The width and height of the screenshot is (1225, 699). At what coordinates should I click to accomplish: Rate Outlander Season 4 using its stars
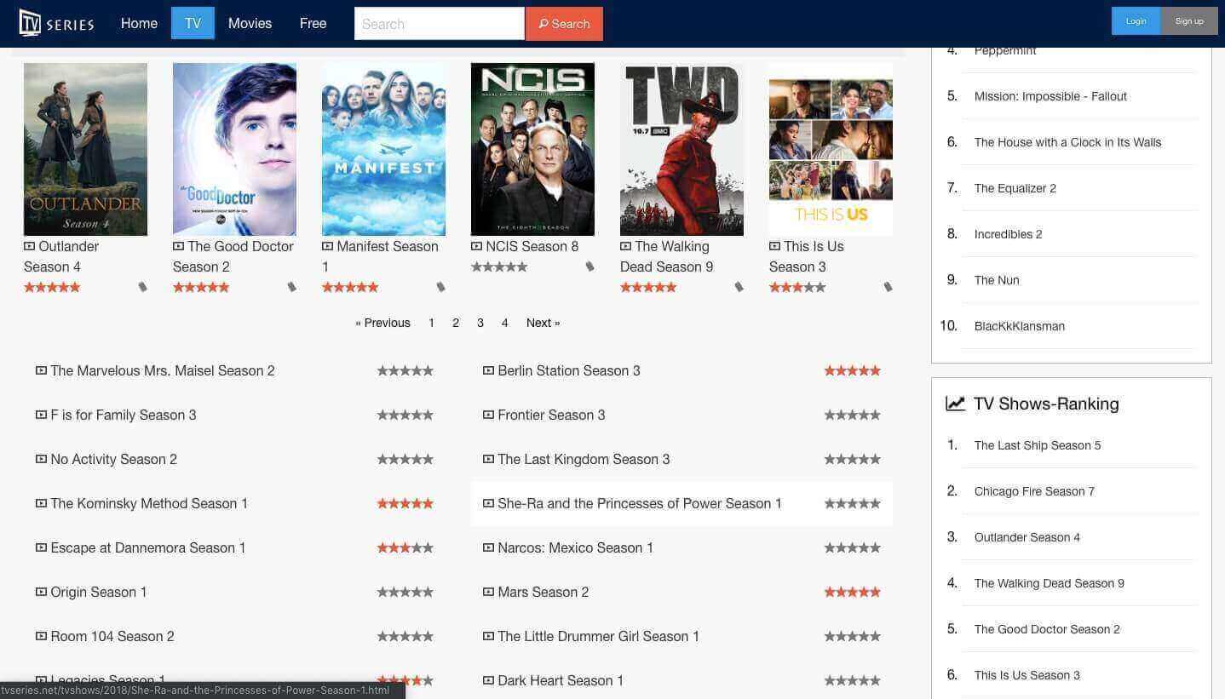click(52, 287)
